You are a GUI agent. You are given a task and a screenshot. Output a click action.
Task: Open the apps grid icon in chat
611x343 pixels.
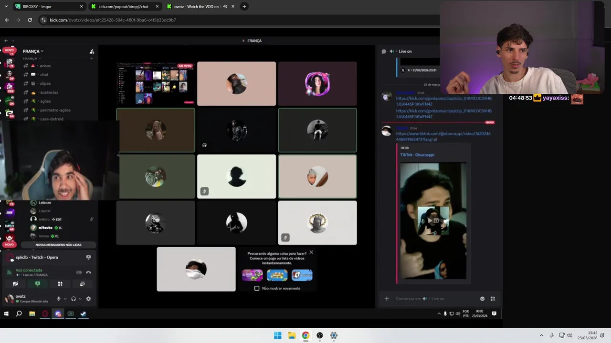click(x=493, y=299)
